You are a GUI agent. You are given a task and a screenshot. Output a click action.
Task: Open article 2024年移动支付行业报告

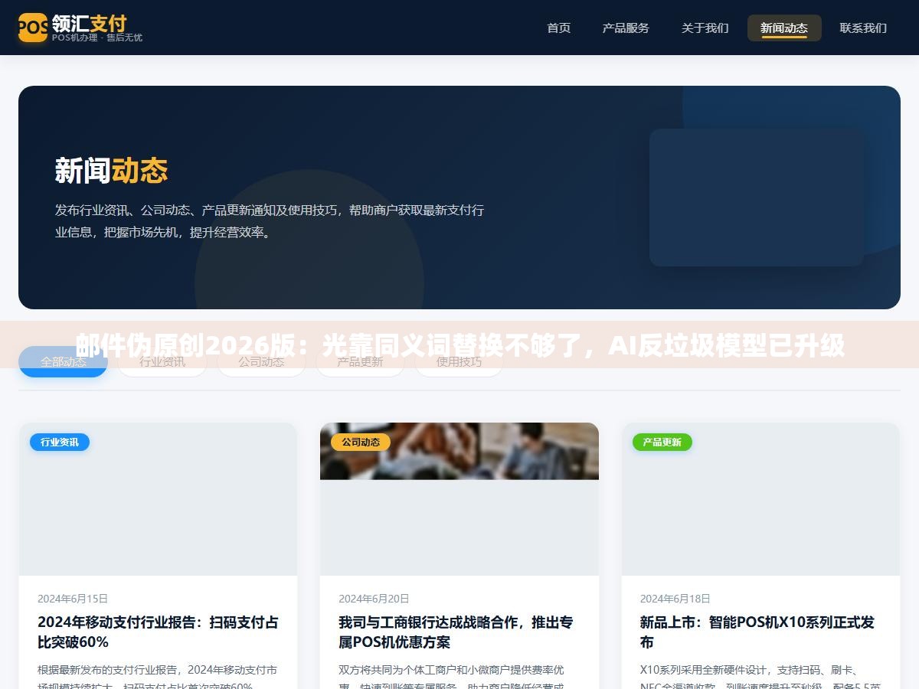click(x=158, y=632)
